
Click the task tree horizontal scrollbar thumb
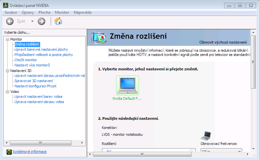coord(40,143)
